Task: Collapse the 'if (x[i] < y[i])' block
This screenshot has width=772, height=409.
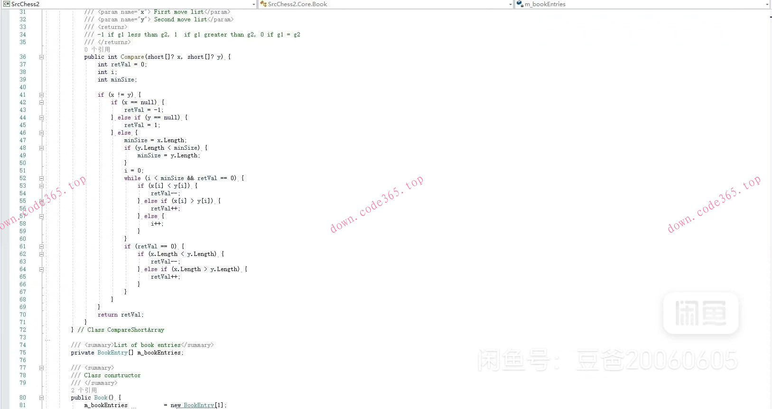Action: [41, 186]
